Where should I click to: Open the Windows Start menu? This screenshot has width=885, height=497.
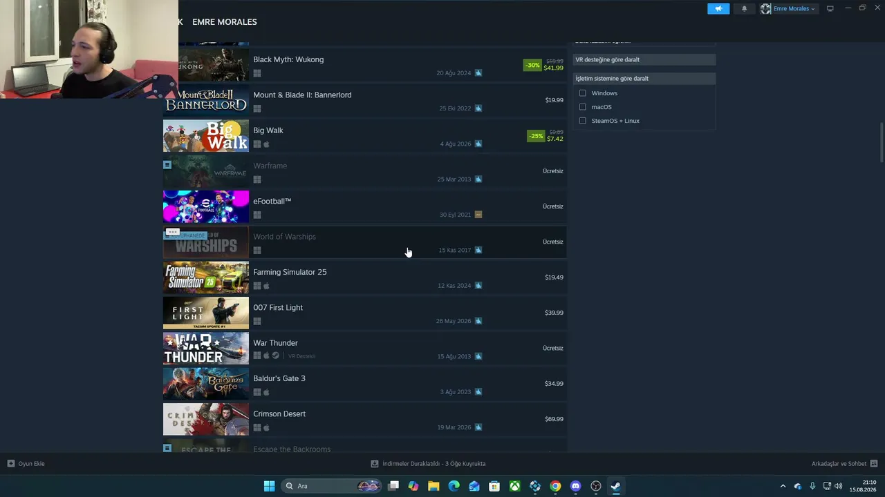click(269, 486)
